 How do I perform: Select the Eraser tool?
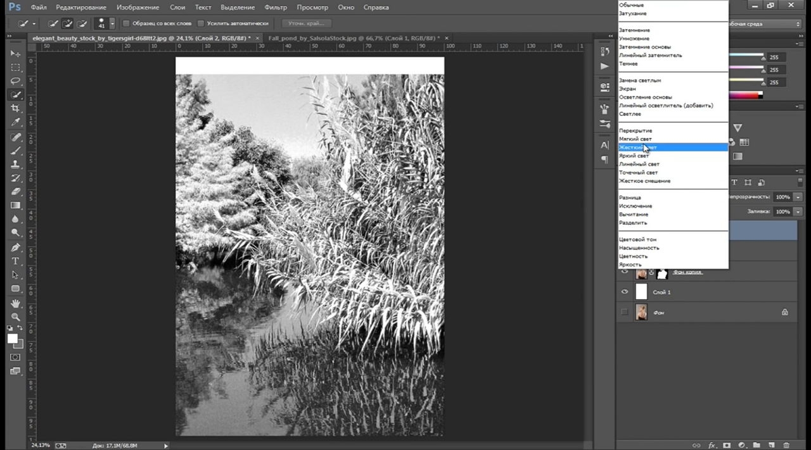pos(16,191)
